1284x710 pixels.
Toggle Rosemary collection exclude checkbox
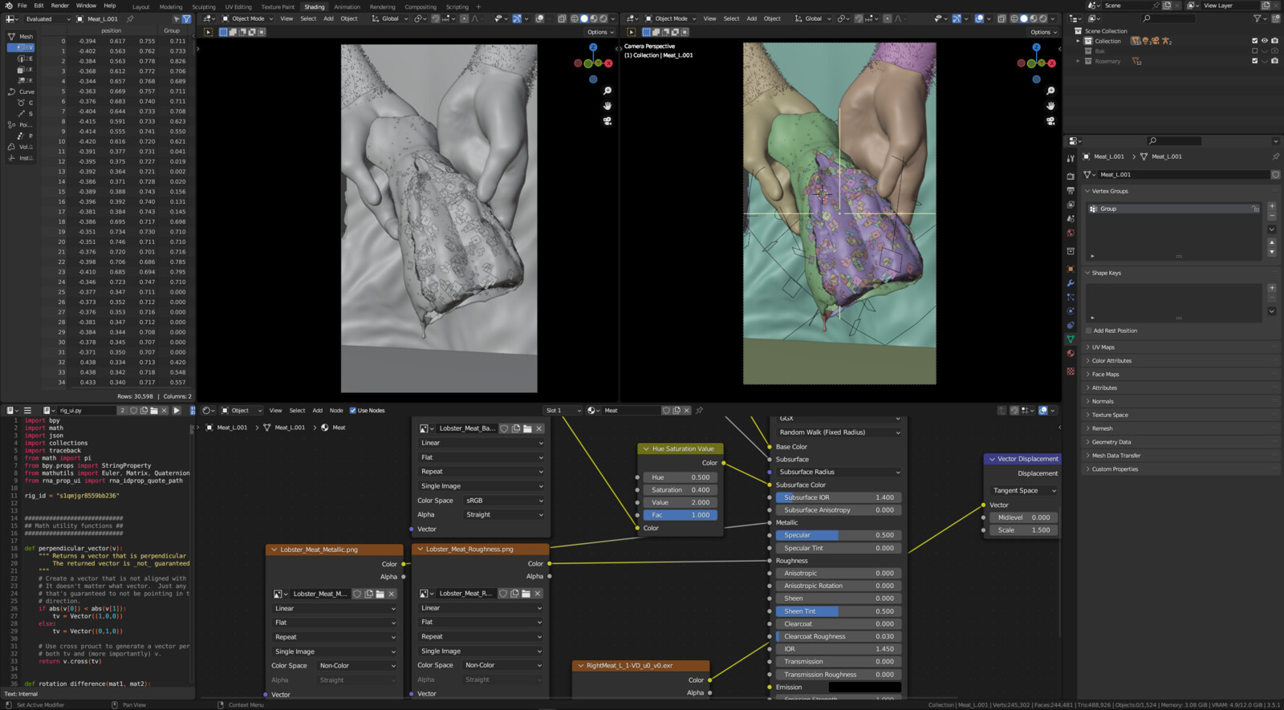click(x=1255, y=61)
